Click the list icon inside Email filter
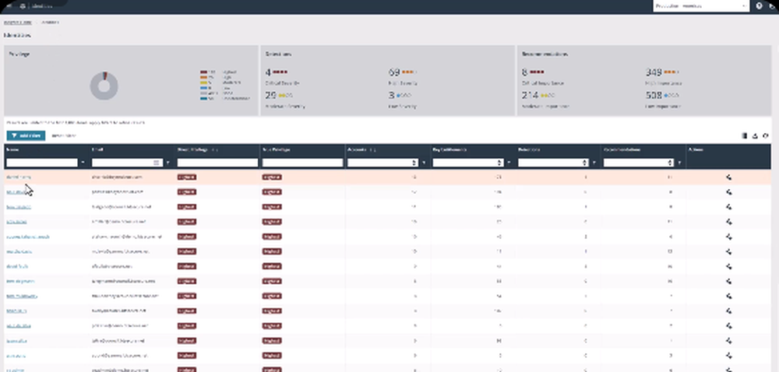This screenshot has height=372, width=779. click(x=157, y=163)
